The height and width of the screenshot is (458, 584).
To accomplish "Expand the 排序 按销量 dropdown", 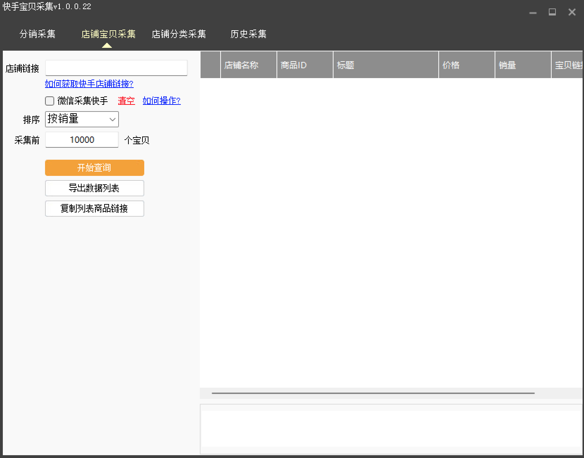I will (82, 119).
